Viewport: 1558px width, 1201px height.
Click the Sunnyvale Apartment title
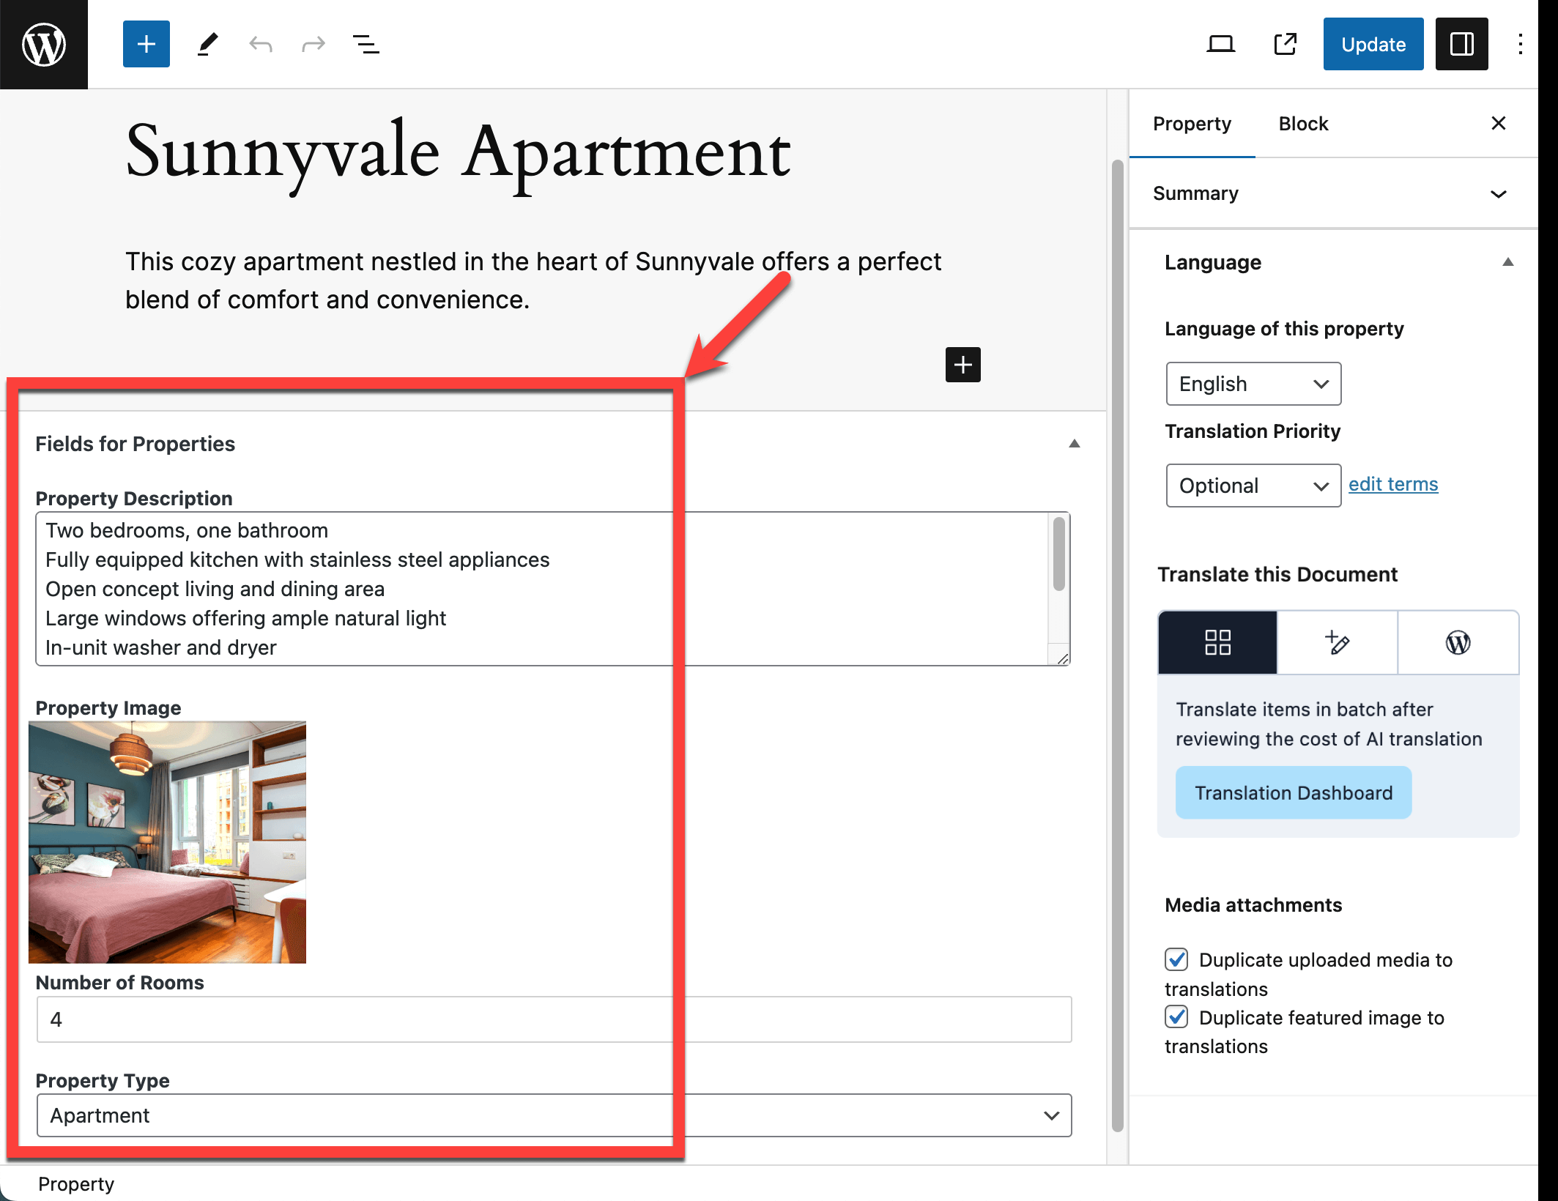coord(458,152)
